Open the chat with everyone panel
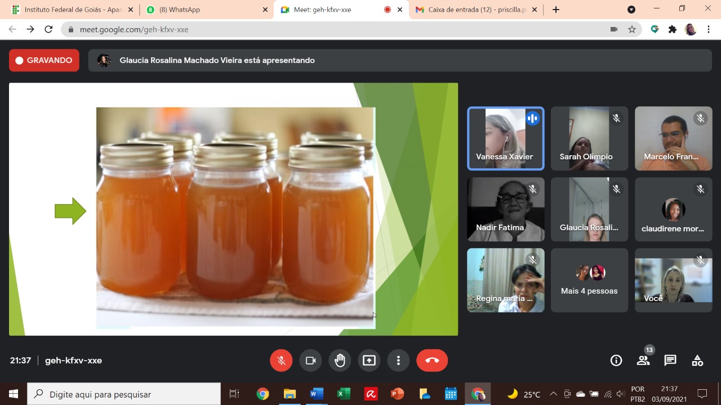Image resolution: width=721 pixels, height=405 pixels. [x=670, y=361]
